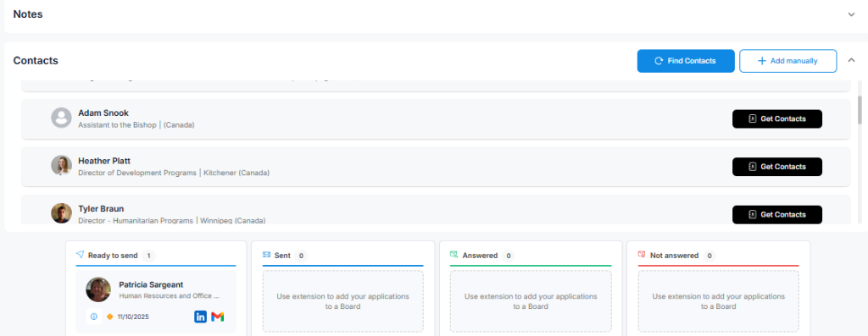This screenshot has height=336, width=868.
Task: Open Patricia Sargeant's Gmail icon
Action: click(218, 317)
